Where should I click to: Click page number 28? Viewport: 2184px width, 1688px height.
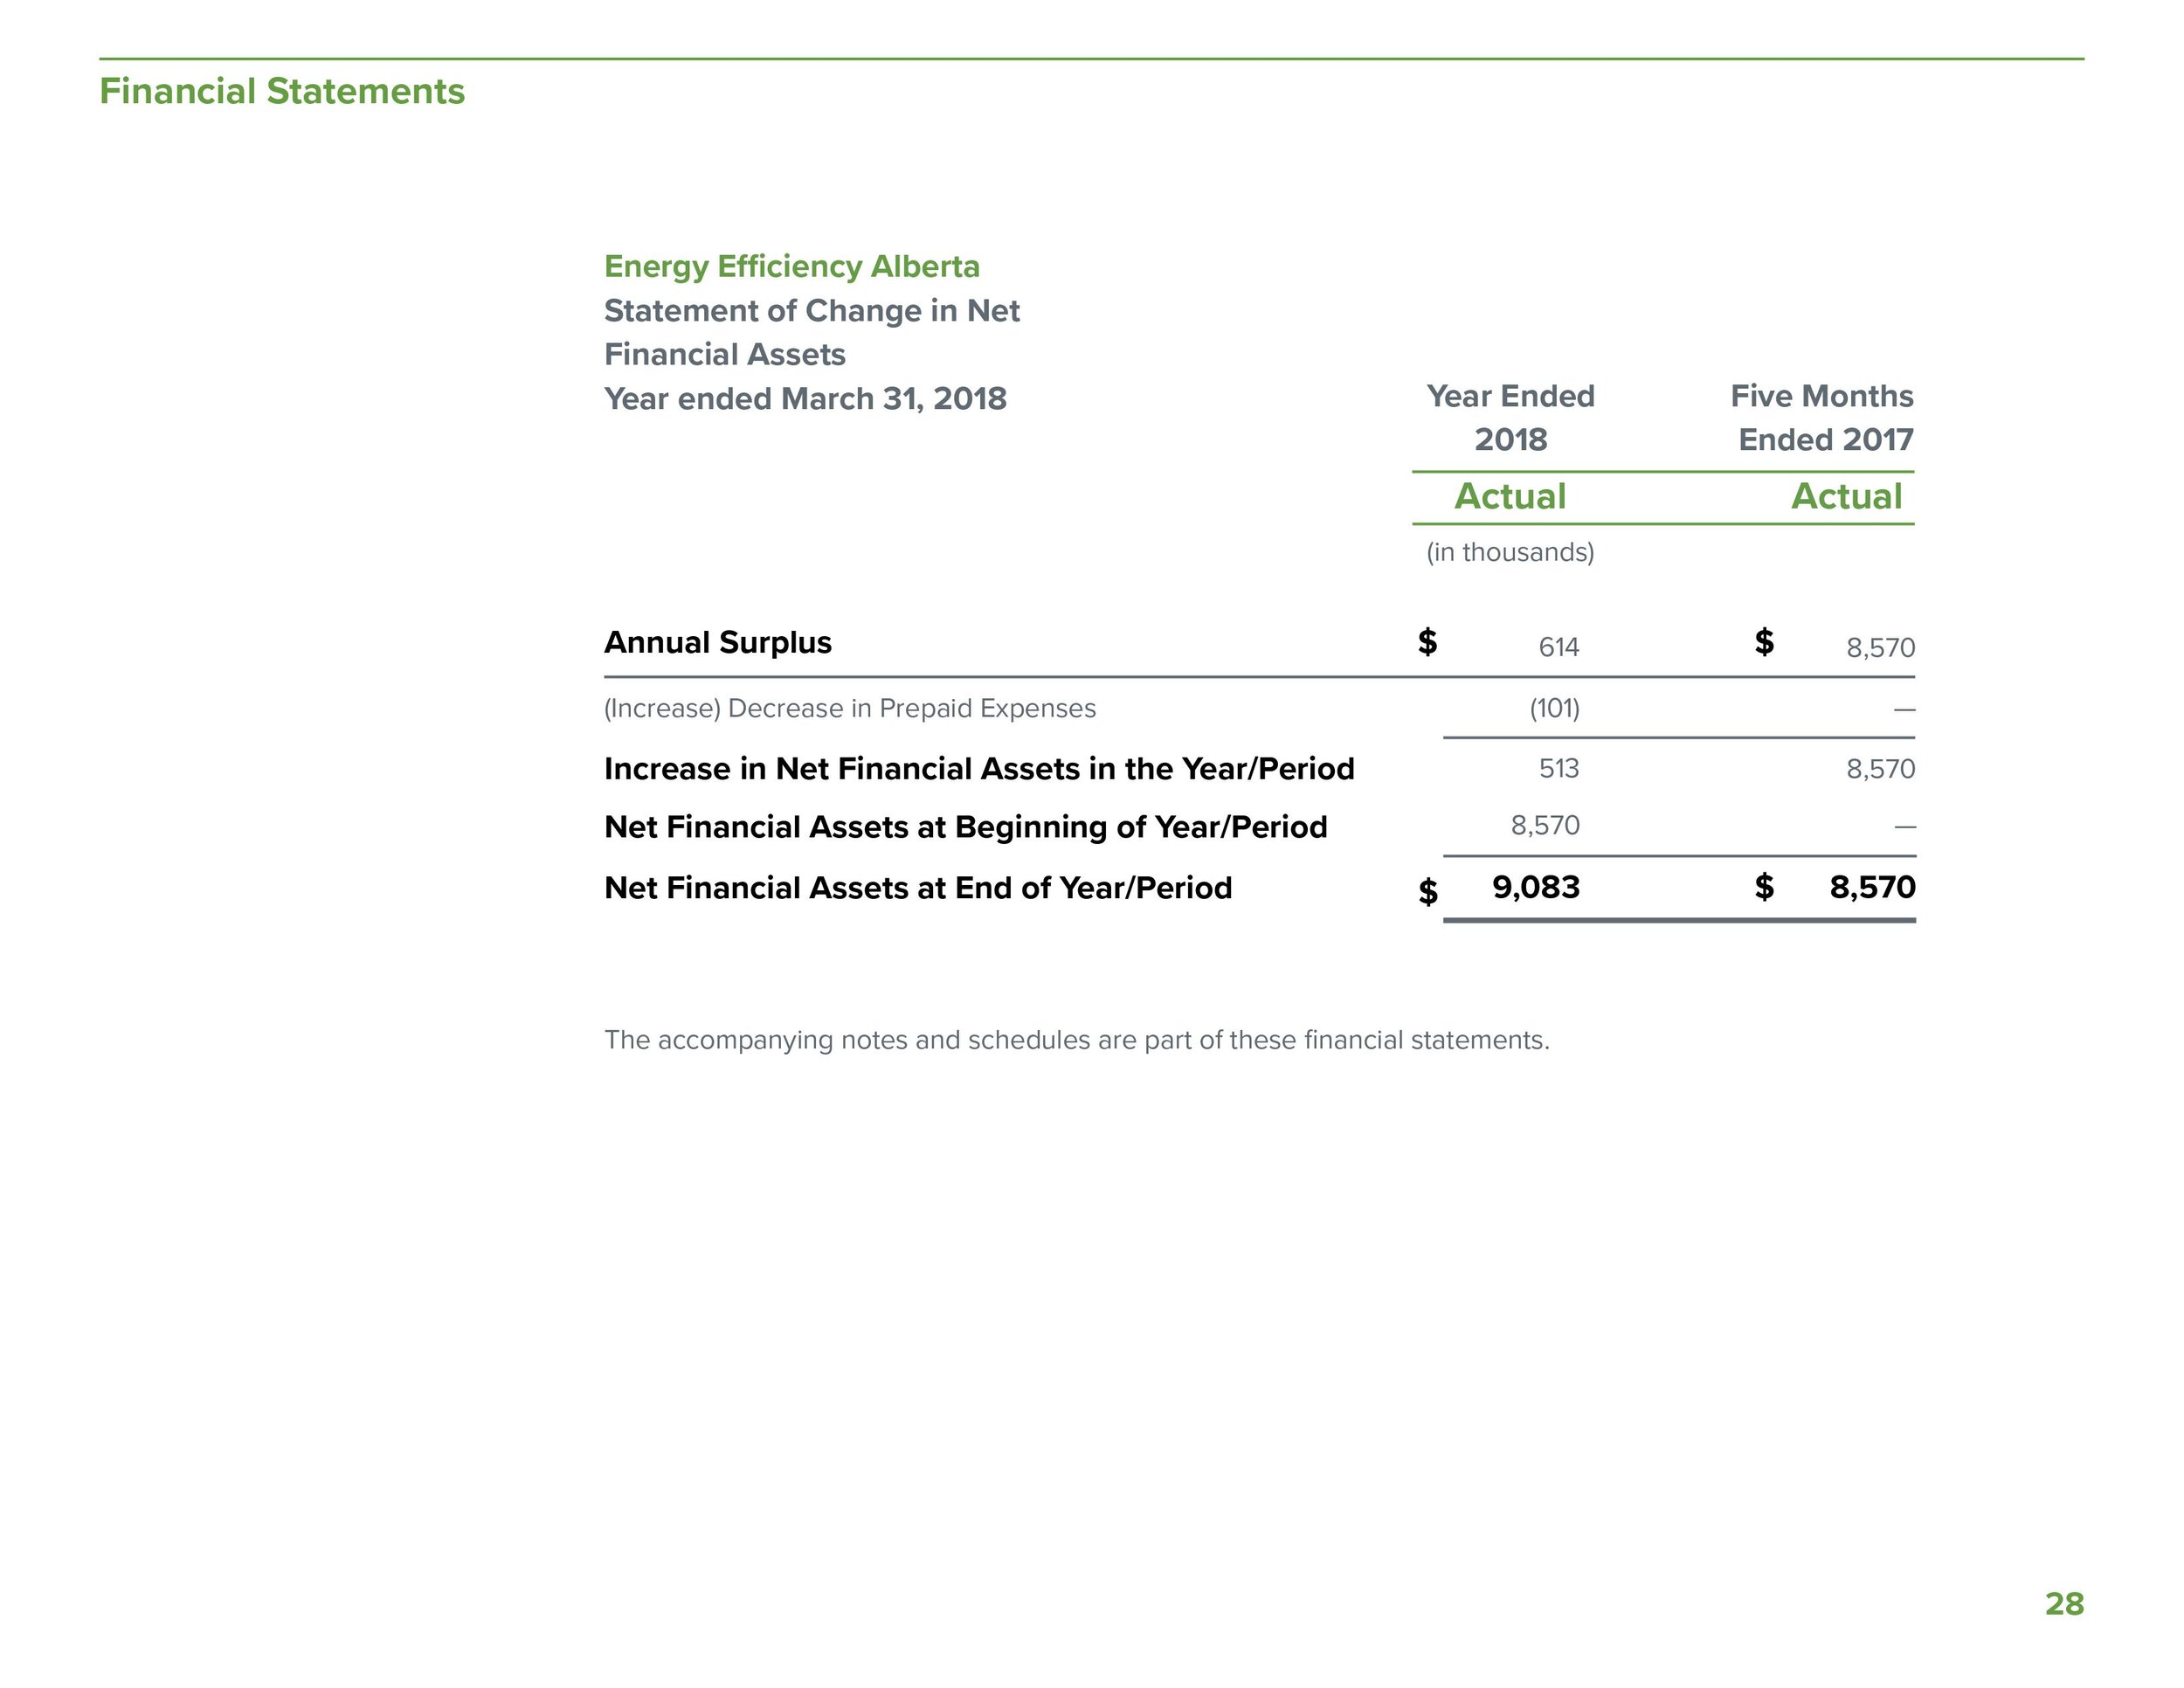tap(2064, 1604)
